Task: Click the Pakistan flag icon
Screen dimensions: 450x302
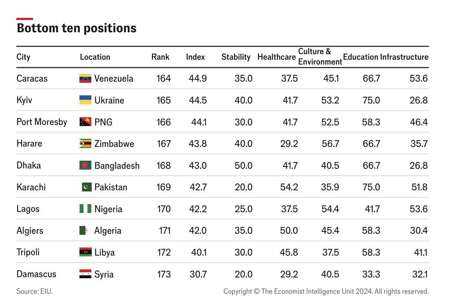Action: (87, 187)
